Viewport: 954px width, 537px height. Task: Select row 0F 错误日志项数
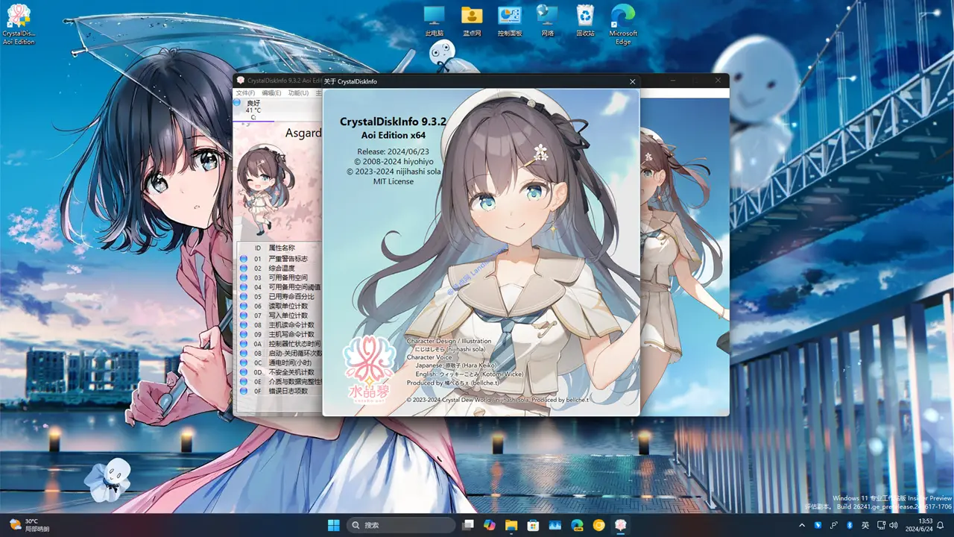pos(279,391)
